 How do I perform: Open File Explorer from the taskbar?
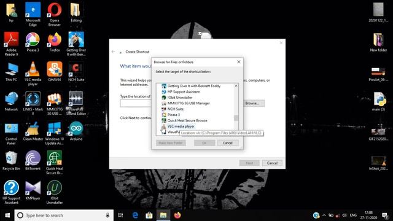click(163, 215)
